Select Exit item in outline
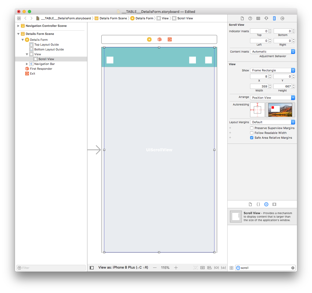The width and height of the screenshot is (312, 293). 32,74
